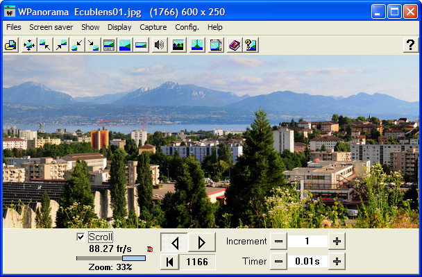Click the large question mark help button
Image resolution: width=422 pixels, height=277 pixels.
click(410, 44)
